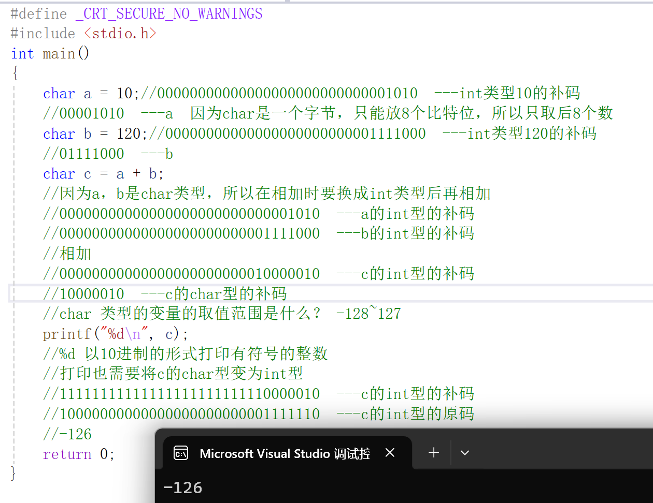
Task: Click the comment //01111000 ---b
Action: [108, 154]
